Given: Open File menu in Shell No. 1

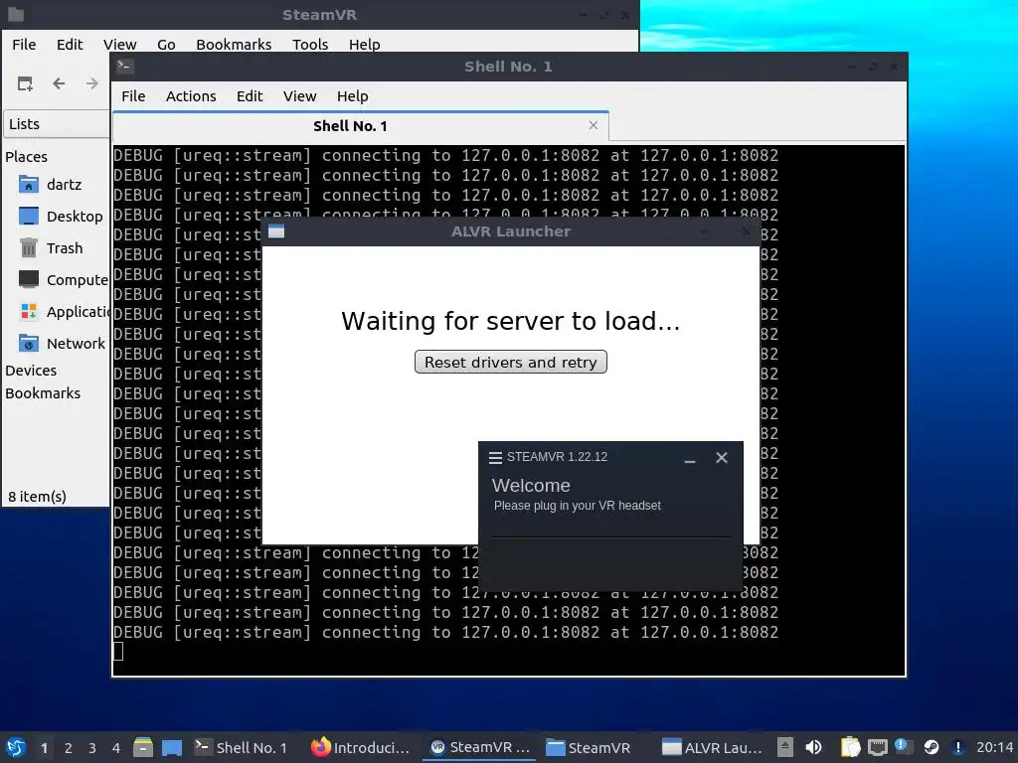Looking at the screenshot, I should [133, 96].
